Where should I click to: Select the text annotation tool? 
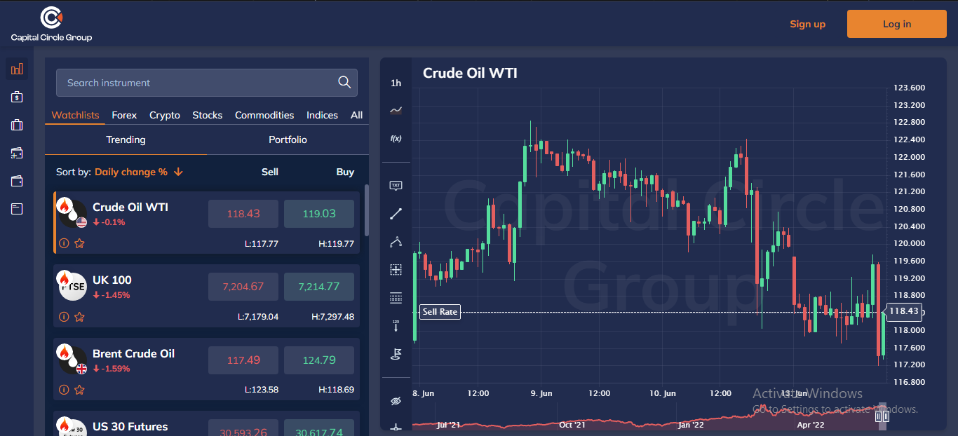tap(396, 186)
